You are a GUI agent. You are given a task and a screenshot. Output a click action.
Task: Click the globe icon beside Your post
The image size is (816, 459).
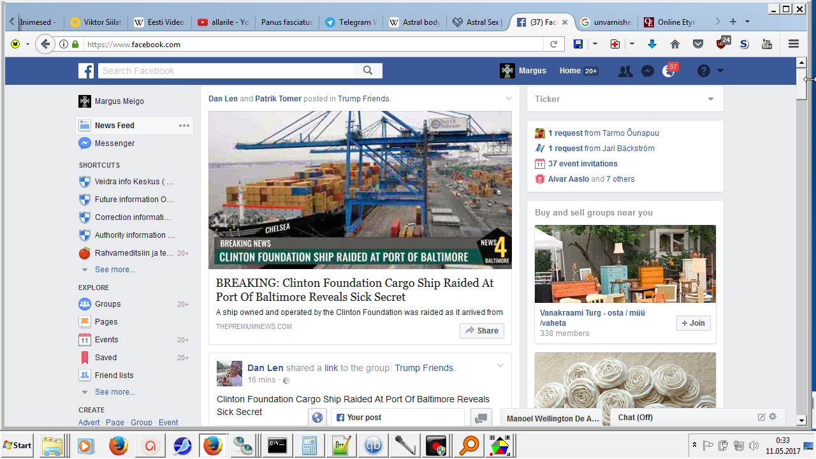coord(317,418)
